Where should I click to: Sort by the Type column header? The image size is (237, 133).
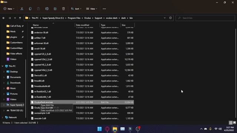coord(110,25)
